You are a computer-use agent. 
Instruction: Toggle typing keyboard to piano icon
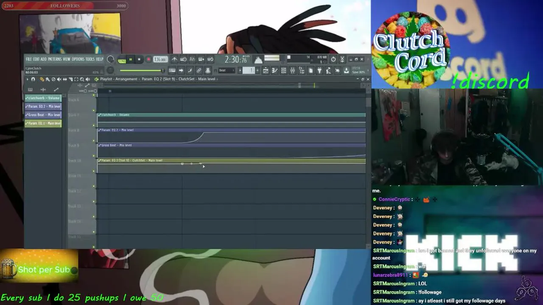click(x=172, y=70)
